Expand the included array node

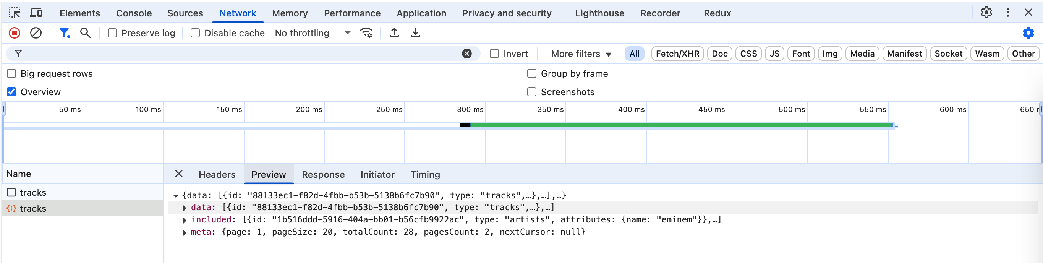(x=185, y=220)
